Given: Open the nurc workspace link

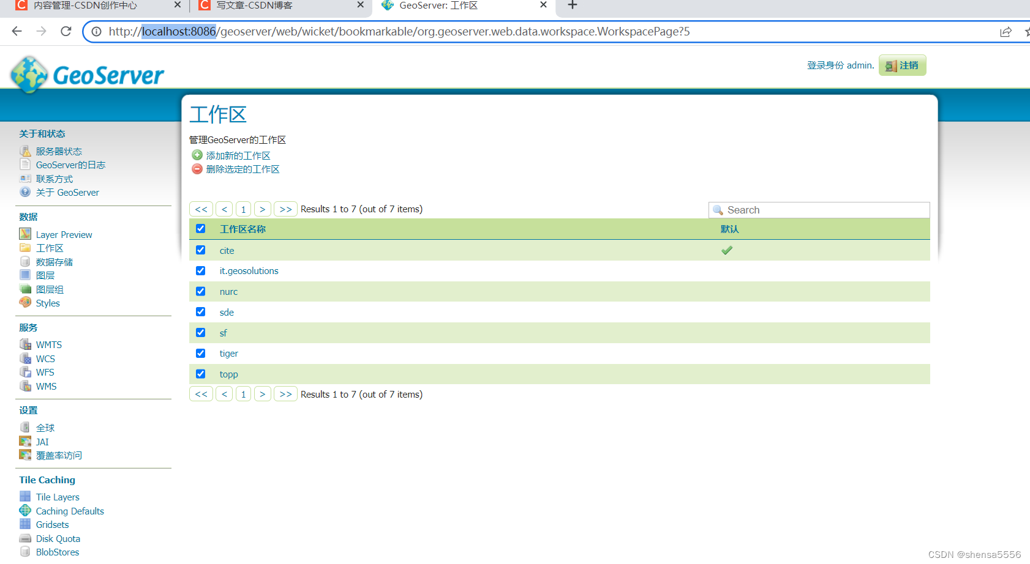Looking at the screenshot, I should coord(228,292).
